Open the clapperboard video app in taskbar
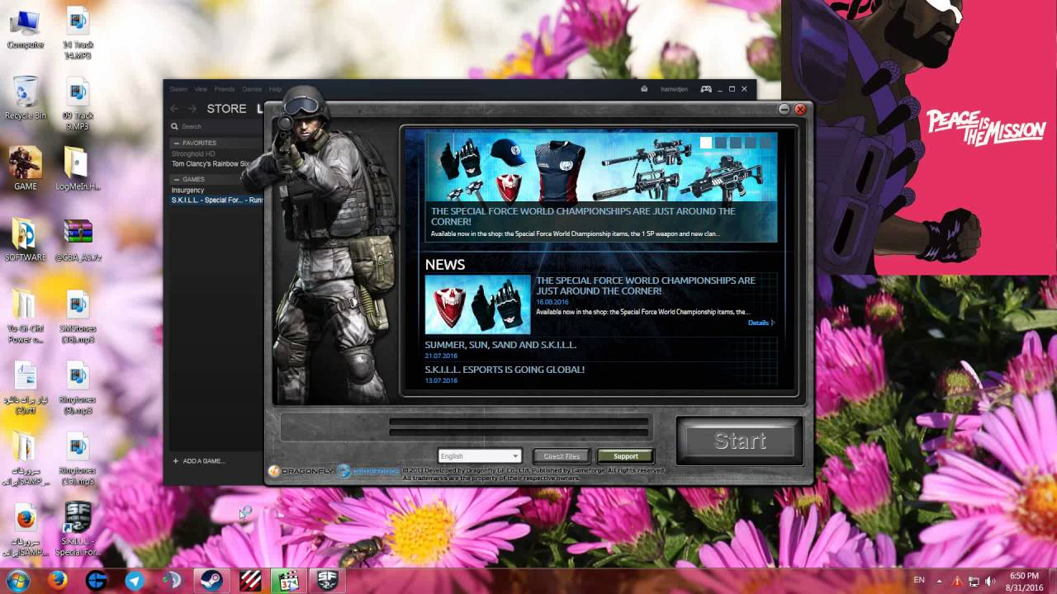The width and height of the screenshot is (1057, 594). click(288, 581)
